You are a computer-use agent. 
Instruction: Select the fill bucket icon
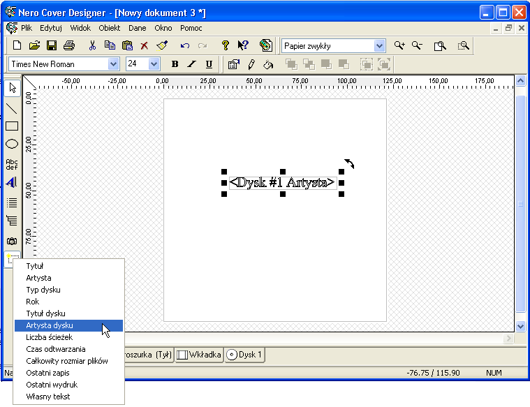268,64
